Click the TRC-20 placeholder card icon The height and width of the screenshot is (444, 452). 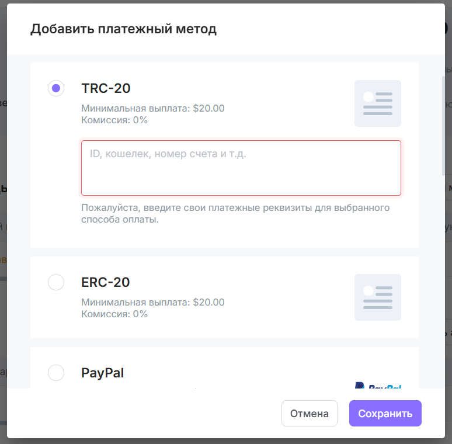click(x=378, y=103)
